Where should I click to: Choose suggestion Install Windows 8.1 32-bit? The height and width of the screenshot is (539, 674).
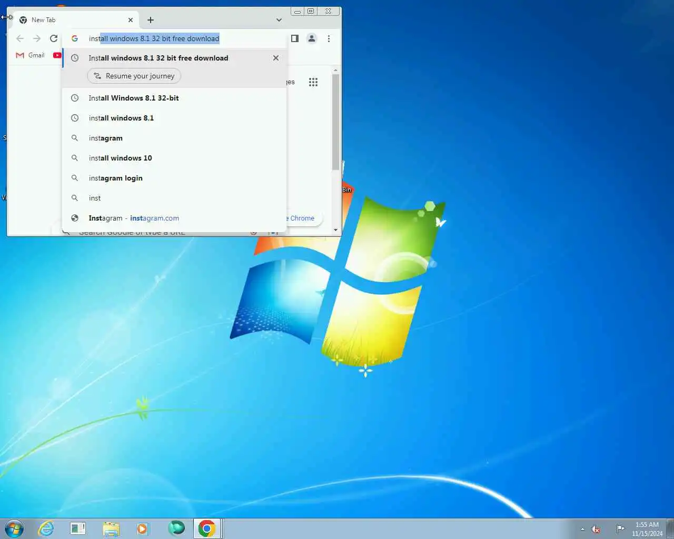pos(174,98)
